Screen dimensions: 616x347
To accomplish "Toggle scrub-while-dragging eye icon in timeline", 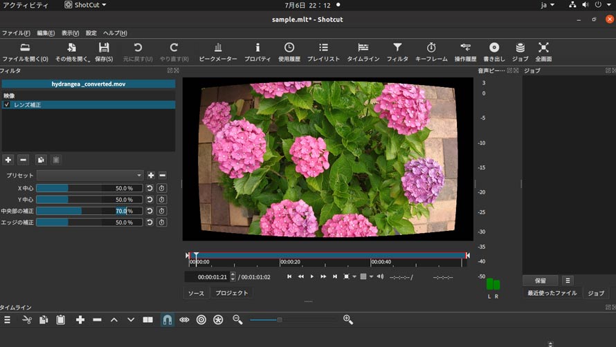I will (x=184, y=319).
